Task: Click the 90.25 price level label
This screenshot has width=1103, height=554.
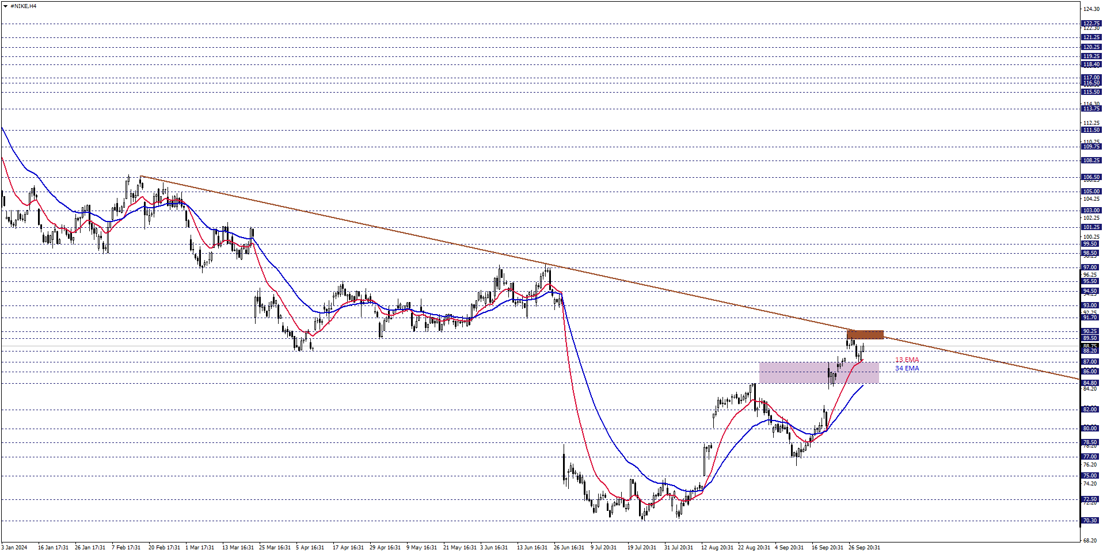Action: 1091,331
